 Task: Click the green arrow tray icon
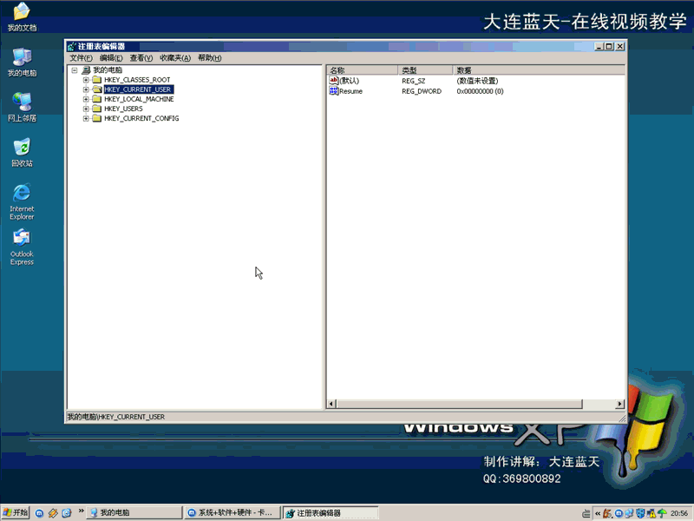[x=662, y=513]
